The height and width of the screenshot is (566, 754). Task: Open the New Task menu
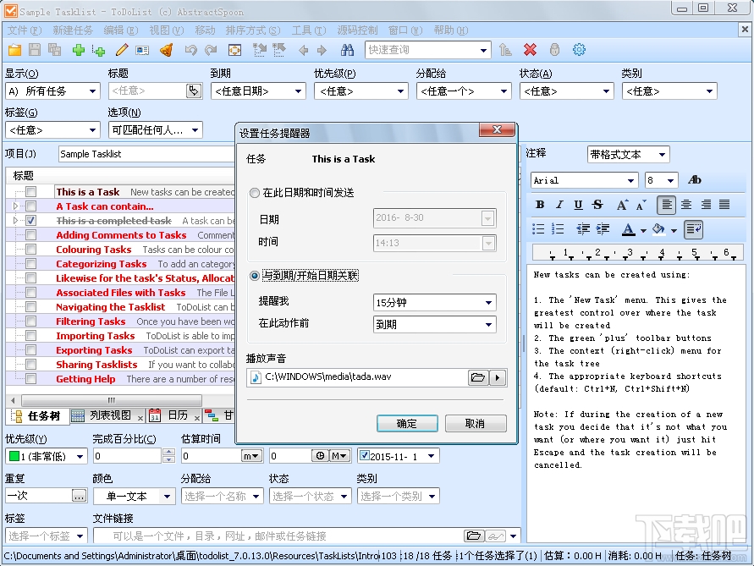[73, 30]
